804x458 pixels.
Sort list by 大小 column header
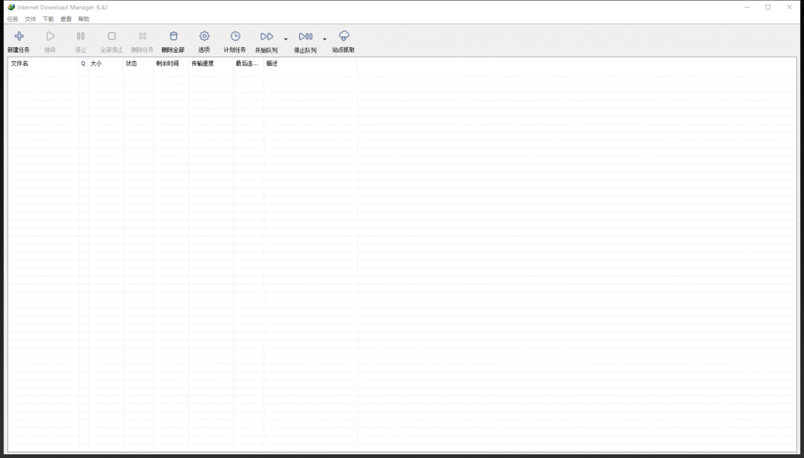click(105, 64)
